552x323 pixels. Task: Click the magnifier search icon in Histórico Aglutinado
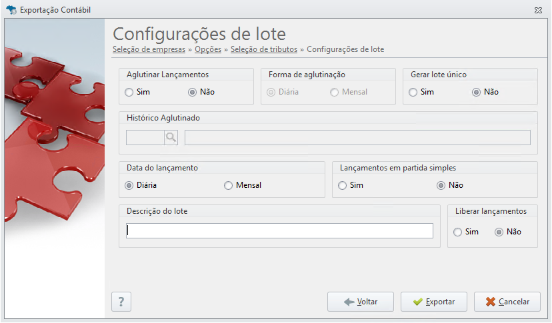click(171, 137)
